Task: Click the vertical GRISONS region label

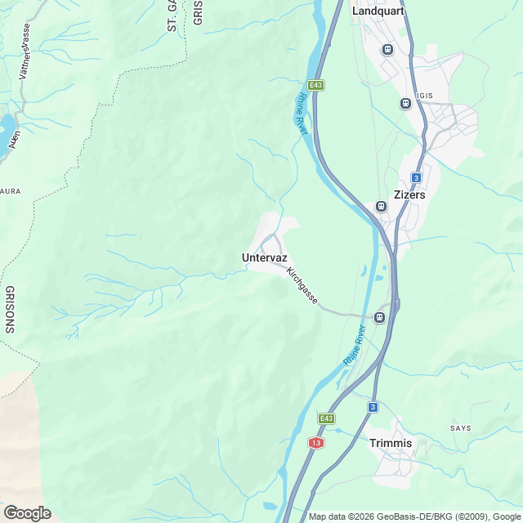Action: coord(10,309)
